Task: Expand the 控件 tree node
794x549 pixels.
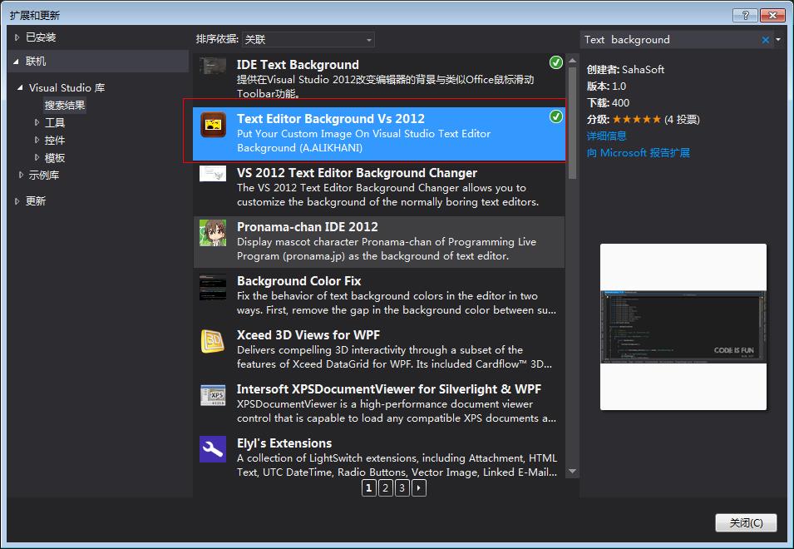Action: pos(37,140)
